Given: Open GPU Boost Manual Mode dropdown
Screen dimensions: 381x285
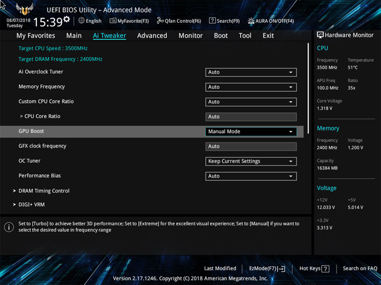Looking at the screenshot, I should pyautogui.click(x=251, y=131).
